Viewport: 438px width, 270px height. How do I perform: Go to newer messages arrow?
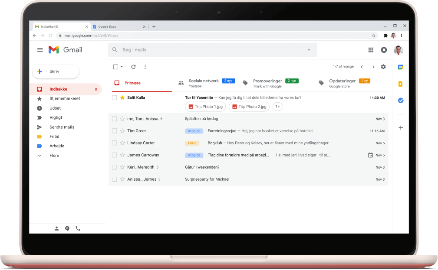click(x=362, y=67)
